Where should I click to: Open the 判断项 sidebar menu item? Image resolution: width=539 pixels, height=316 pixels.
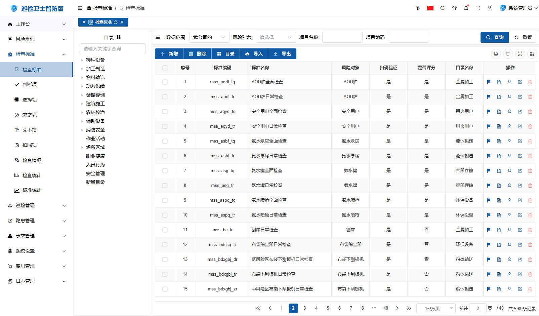(36, 84)
